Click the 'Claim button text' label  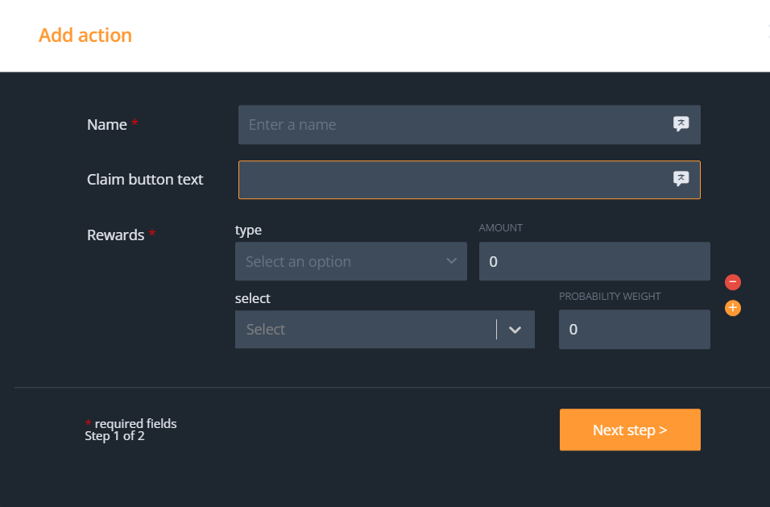click(x=145, y=180)
